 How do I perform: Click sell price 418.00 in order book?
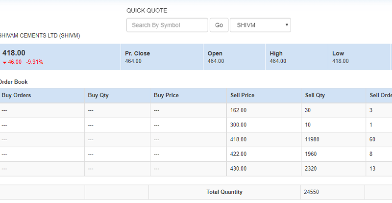pos(264,139)
